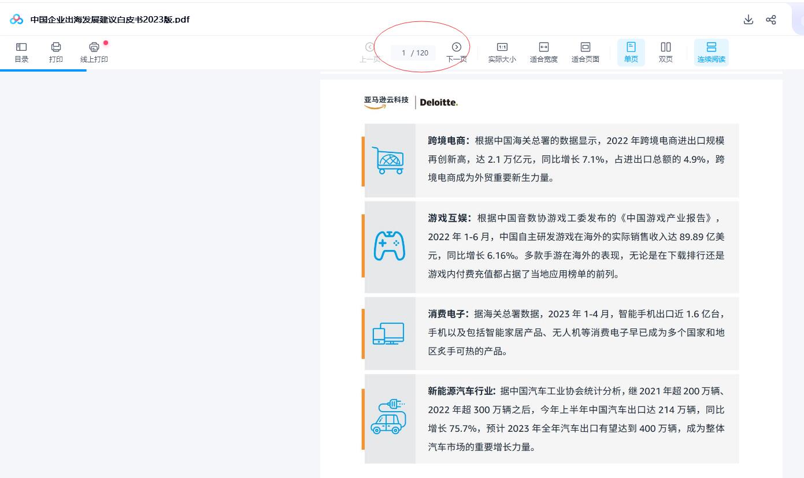The height and width of the screenshot is (478, 804).
Task: Turn on continuous reading (连续阅读) mode
Action: tap(711, 51)
